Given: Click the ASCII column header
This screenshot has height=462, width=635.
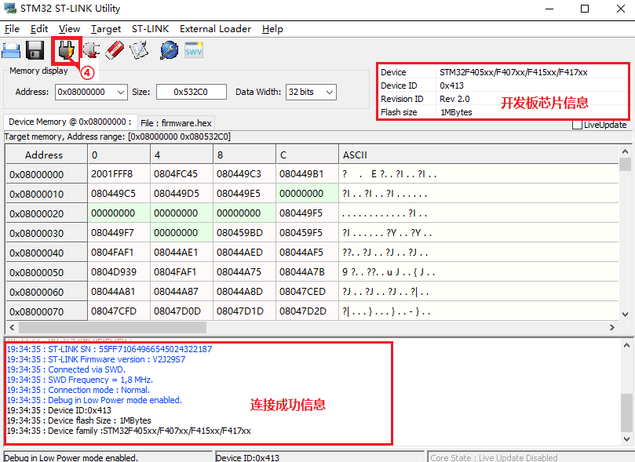Looking at the screenshot, I should pyautogui.click(x=479, y=155).
